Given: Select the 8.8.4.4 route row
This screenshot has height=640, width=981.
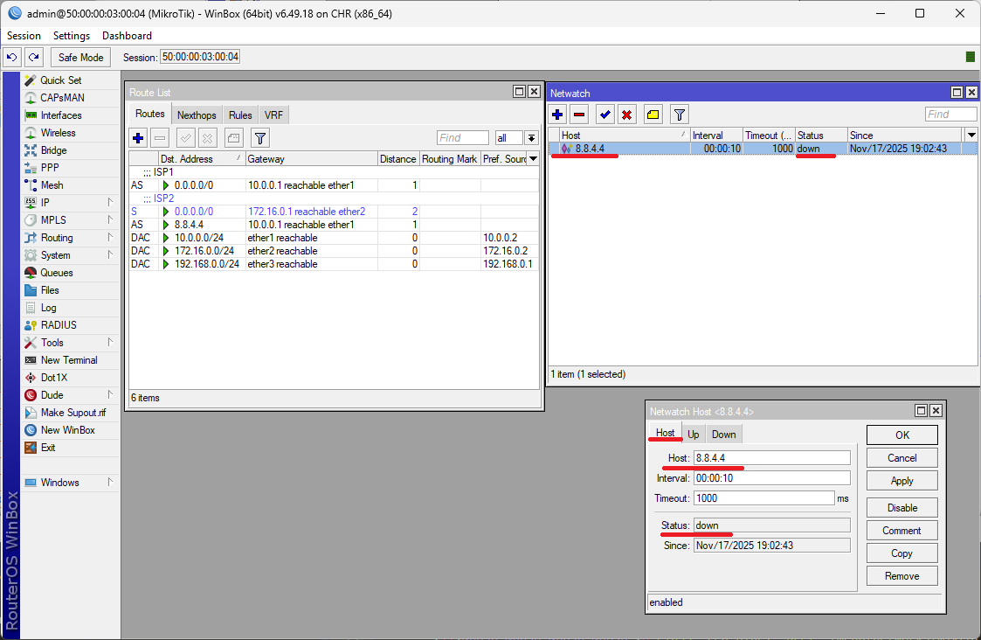Looking at the screenshot, I should [x=262, y=225].
